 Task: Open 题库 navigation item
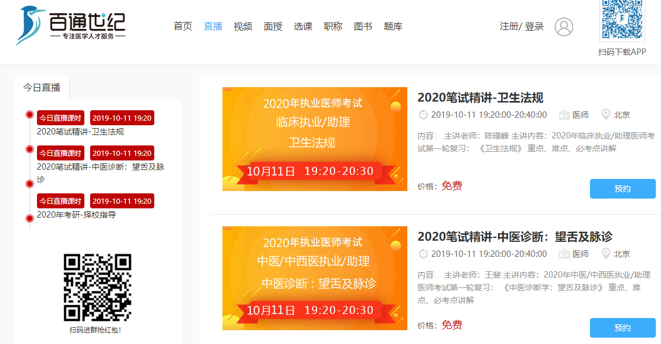click(393, 27)
